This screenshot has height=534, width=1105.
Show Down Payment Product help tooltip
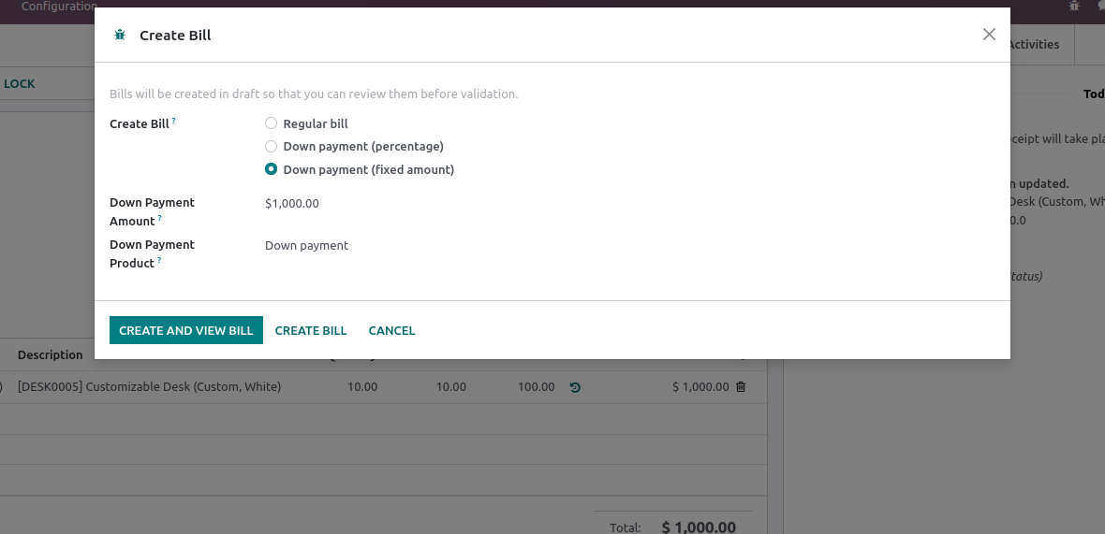coord(159,260)
